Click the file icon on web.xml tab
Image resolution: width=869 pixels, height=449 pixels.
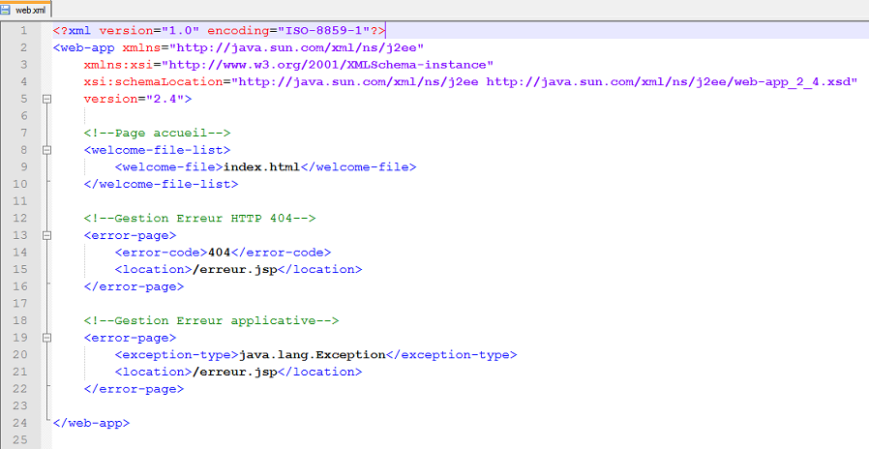point(8,9)
